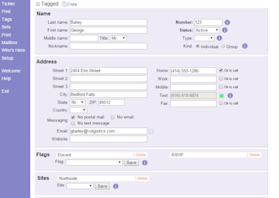Click the Nickname field
Screen dimensions: 279x198
coord(109,46)
